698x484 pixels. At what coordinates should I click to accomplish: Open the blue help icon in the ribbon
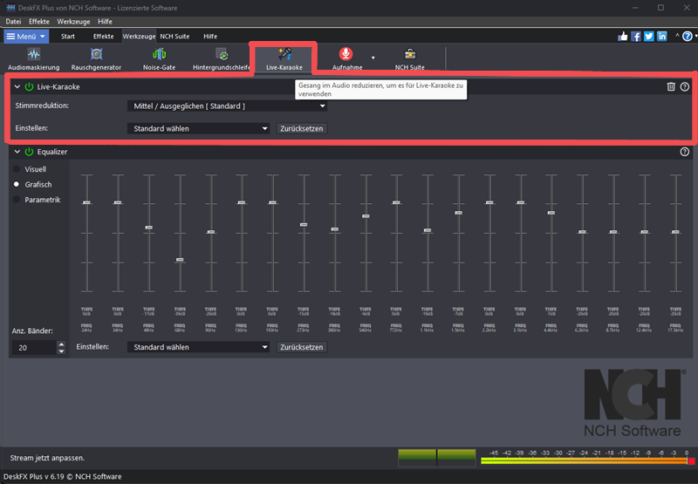pos(688,37)
